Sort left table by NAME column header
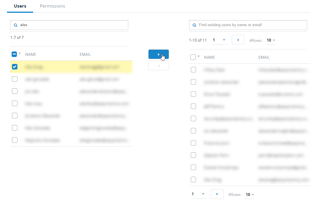 [x=31, y=54]
